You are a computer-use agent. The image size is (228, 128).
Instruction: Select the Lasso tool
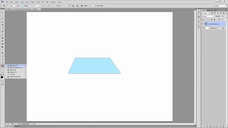2,19
